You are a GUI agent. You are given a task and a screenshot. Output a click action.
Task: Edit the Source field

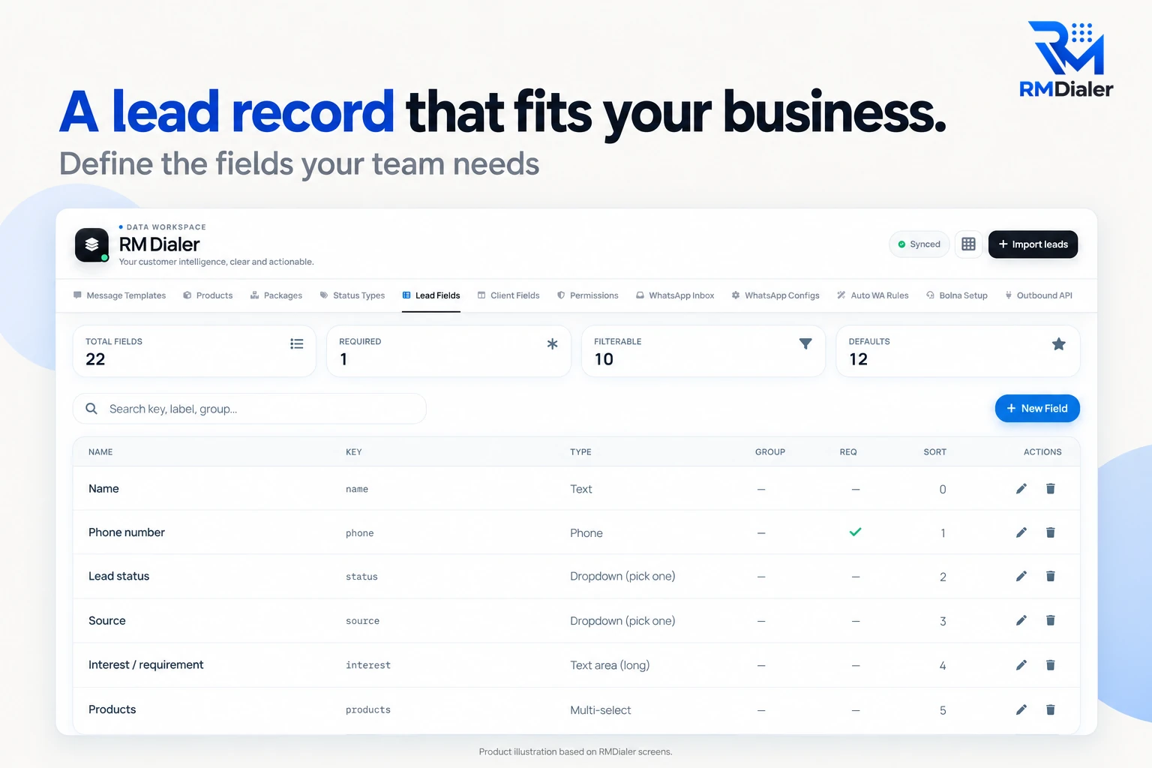1021,620
